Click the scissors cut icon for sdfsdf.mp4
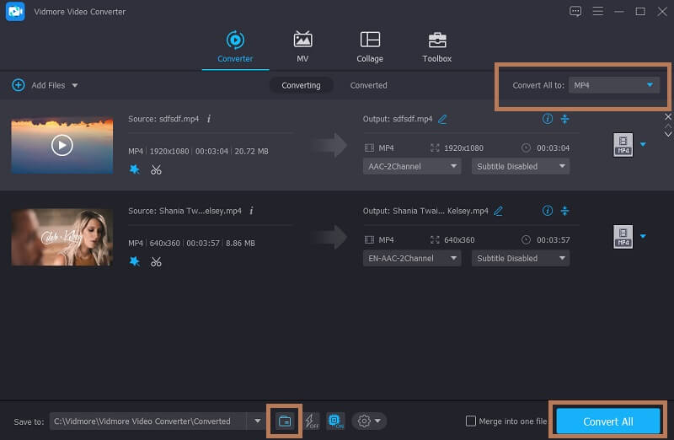The height and width of the screenshot is (440, 674). coord(156,169)
